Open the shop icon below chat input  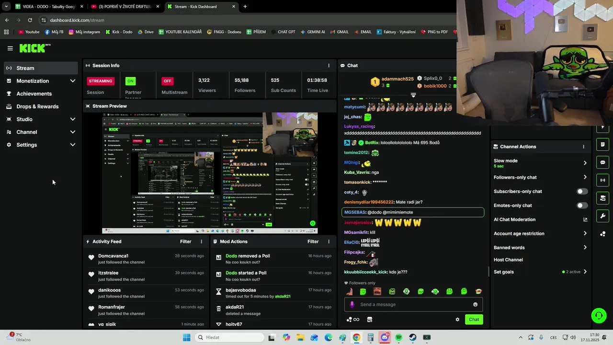pos(370,320)
